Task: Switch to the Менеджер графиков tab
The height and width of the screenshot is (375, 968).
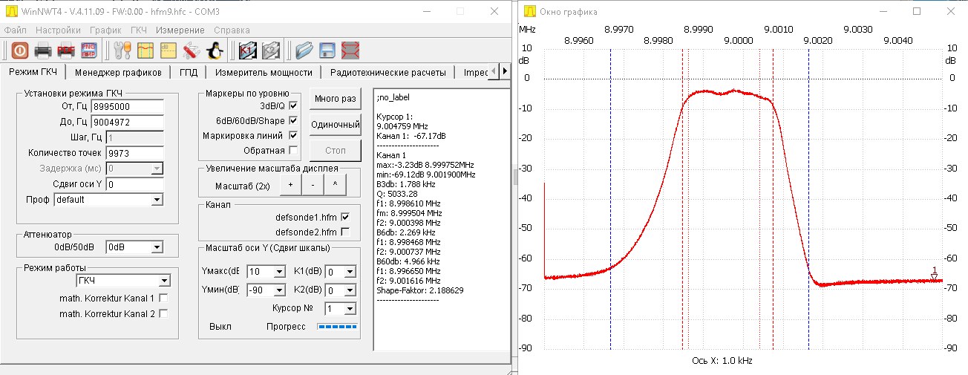Action: [118, 72]
